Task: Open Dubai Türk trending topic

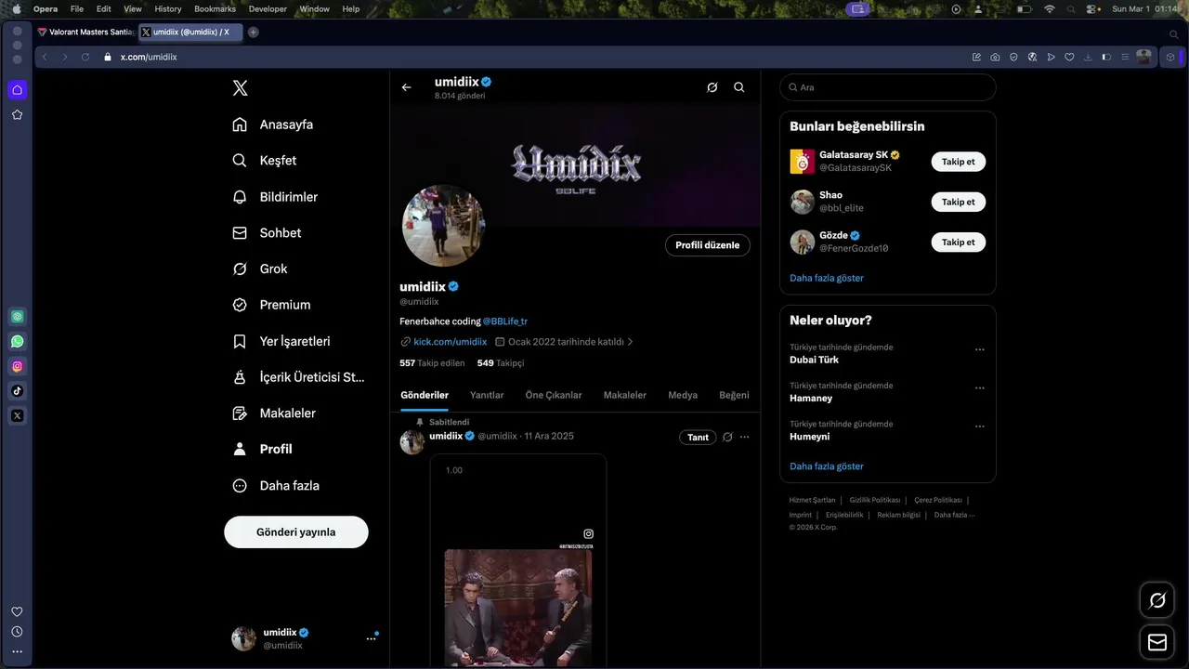Action: (814, 360)
